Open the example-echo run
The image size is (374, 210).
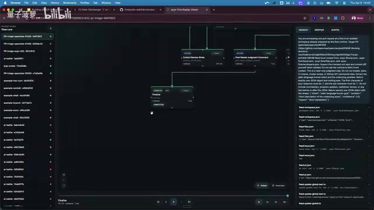tap(27, 110)
